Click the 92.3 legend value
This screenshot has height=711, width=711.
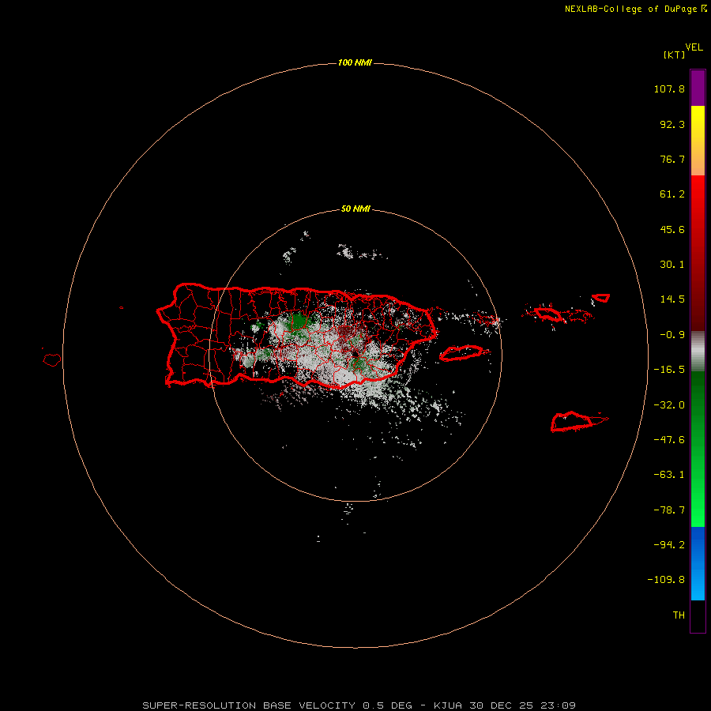pos(672,124)
